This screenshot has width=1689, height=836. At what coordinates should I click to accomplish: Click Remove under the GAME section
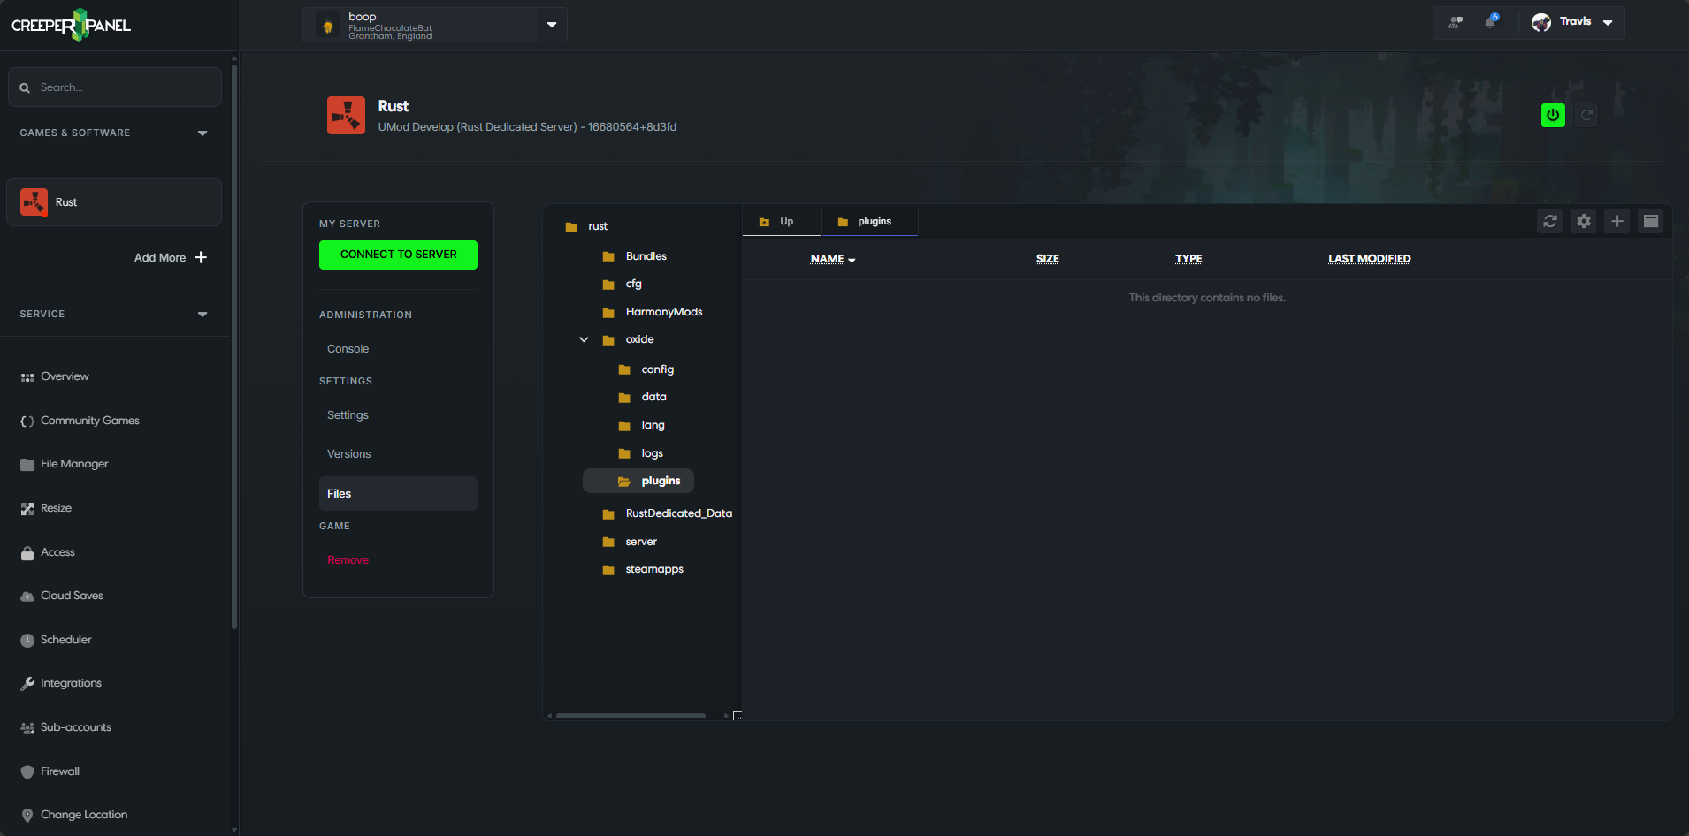348,559
